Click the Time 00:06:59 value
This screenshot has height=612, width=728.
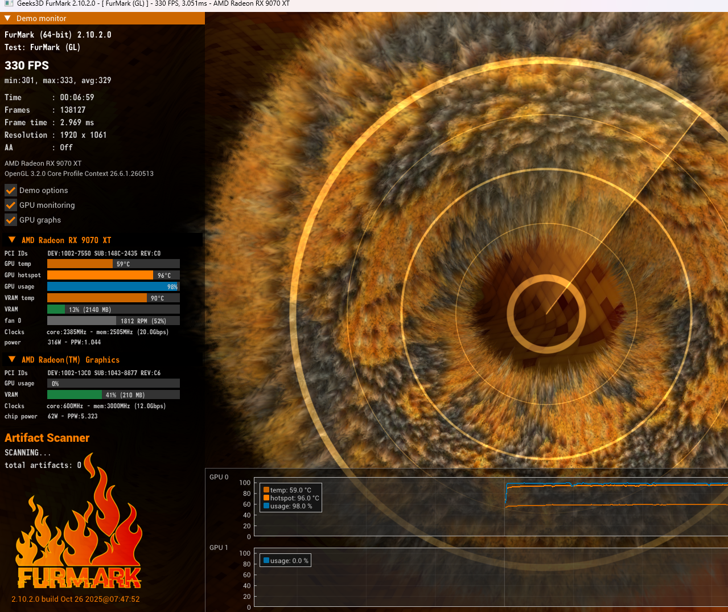(77, 97)
